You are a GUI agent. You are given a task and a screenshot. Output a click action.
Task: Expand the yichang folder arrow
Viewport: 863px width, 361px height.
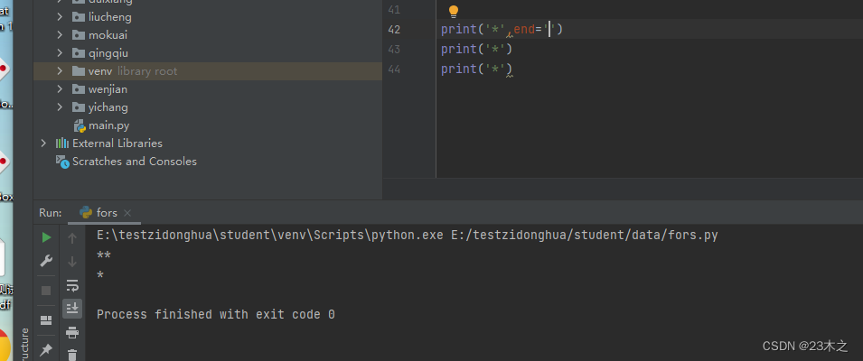click(x=60, y=107)
